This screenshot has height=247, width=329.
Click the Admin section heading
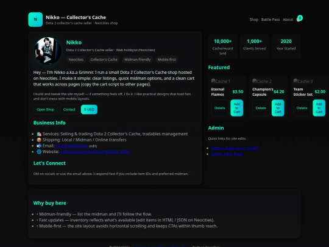click(x=216, y=128)
